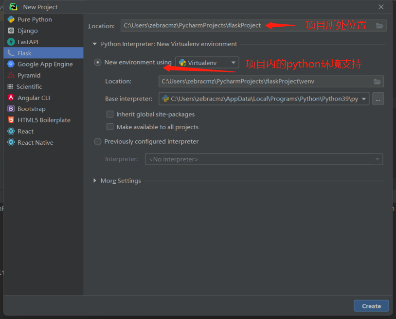Click the Create button
The width and height of the screenshot is (396, 319).
[x=371, y=305]
